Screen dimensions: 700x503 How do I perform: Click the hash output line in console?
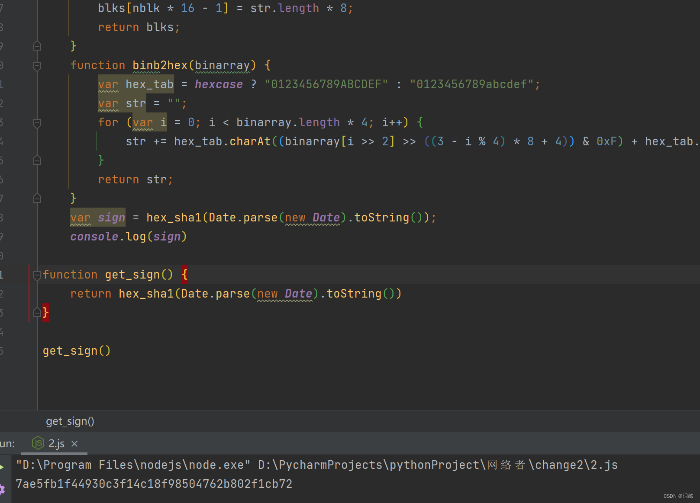154,484
